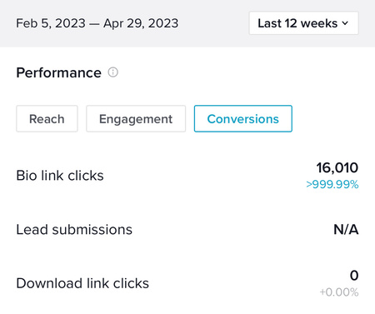Click the N/A lead submissions value
Image resolution: width=375 pixels, height=314 pixels.
tap(346, 230)
